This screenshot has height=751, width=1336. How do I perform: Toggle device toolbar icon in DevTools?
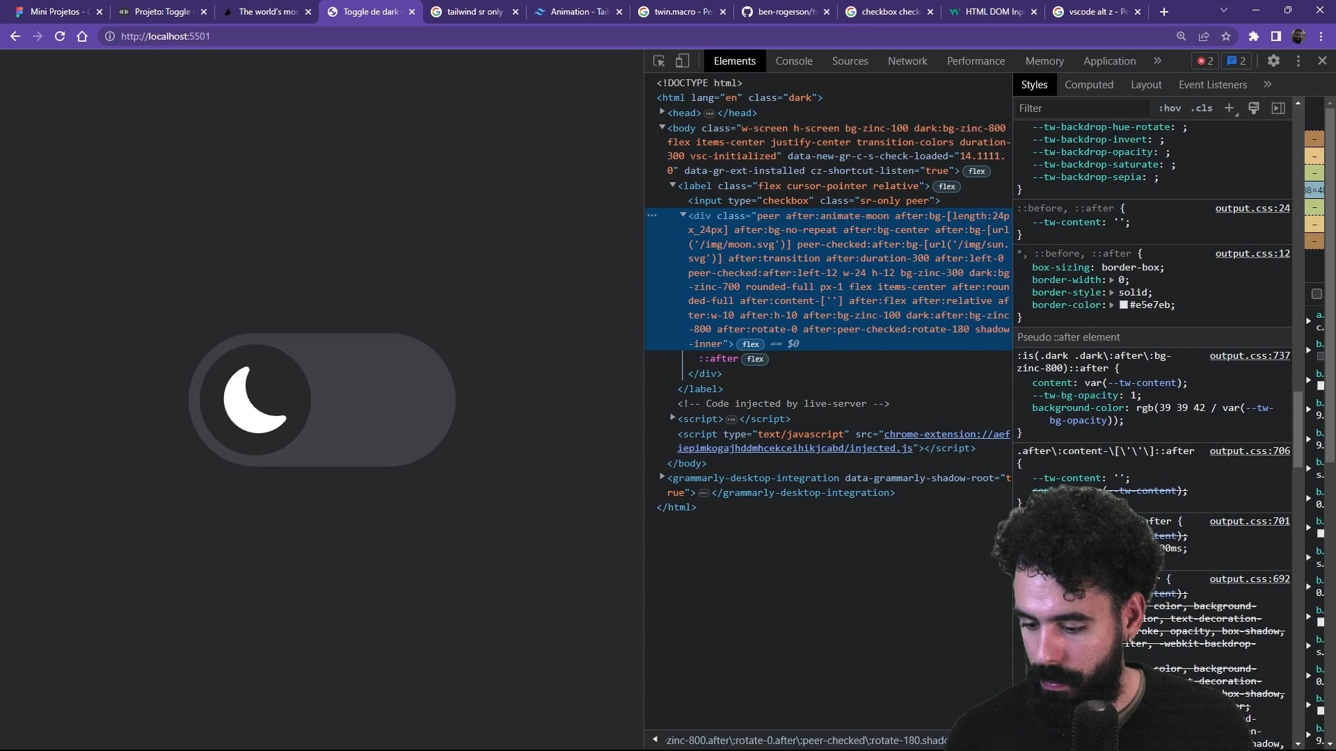point(683,61)
